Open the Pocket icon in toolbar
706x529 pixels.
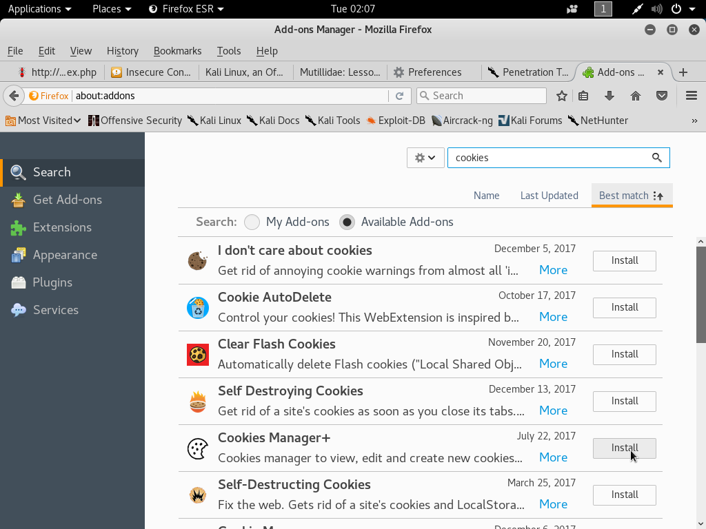[x=661, y=96]
